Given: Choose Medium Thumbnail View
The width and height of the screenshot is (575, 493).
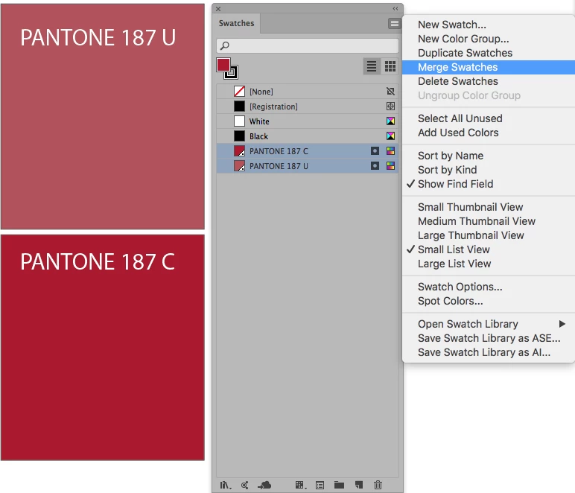Looking at the screenshot, I should coord(489,221).
